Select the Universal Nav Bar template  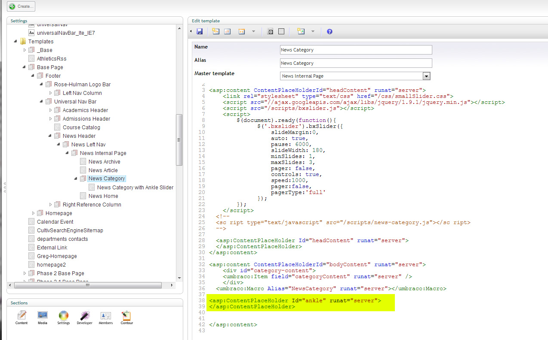(x=75, y=101)
